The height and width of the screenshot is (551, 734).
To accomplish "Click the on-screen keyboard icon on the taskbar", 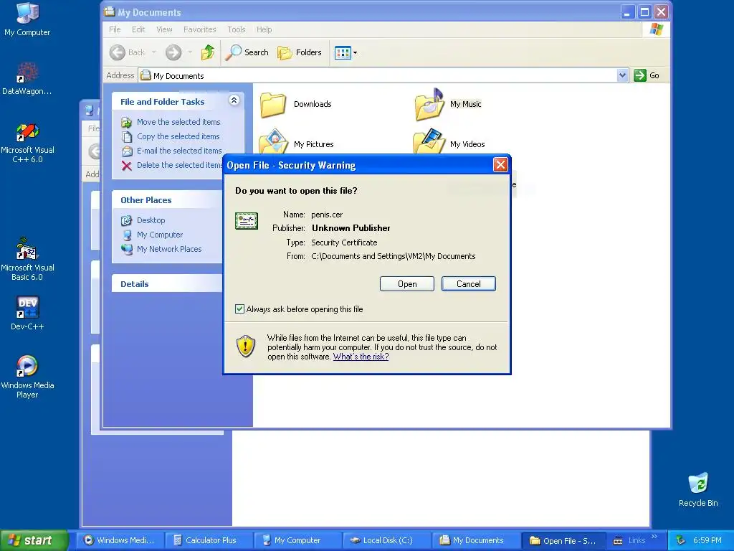I will [x=618, y=541].
